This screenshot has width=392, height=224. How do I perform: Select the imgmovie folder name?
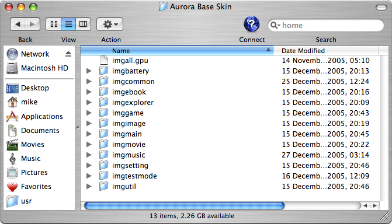tap(129, 145)
